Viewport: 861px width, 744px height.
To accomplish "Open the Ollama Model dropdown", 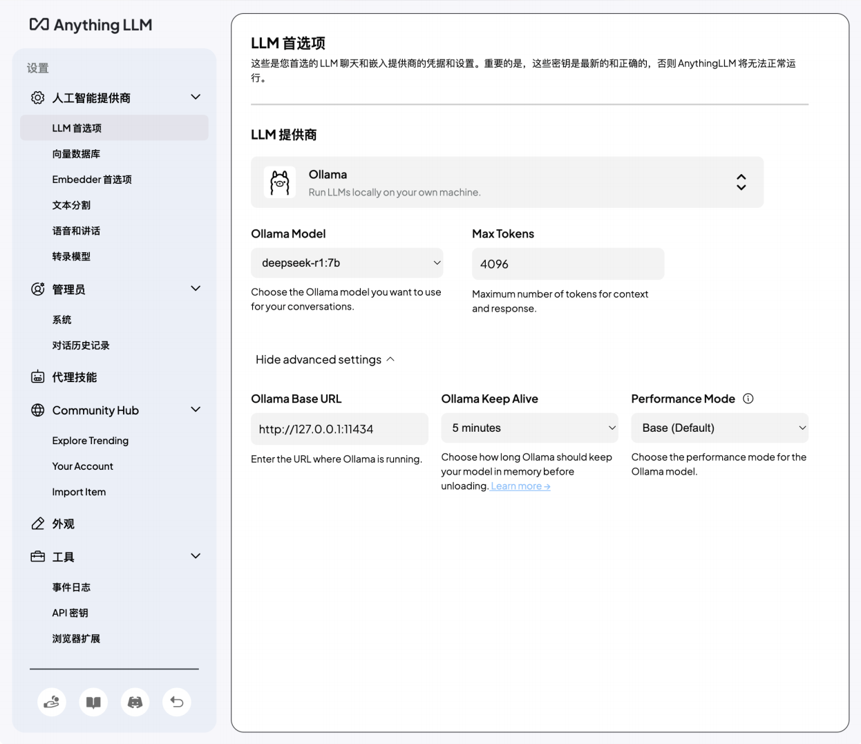I will [x=347, y=263].
